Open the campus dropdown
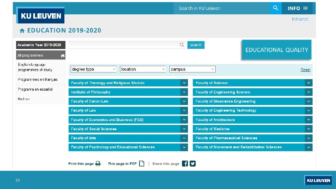 point(192,69)
